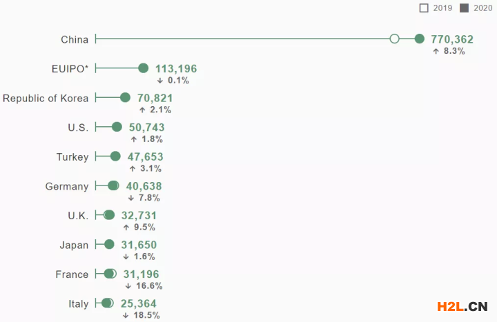The width and height of the screenshot is (497, 322).
Task: Click the Germany country label
Action: [67, 186]
